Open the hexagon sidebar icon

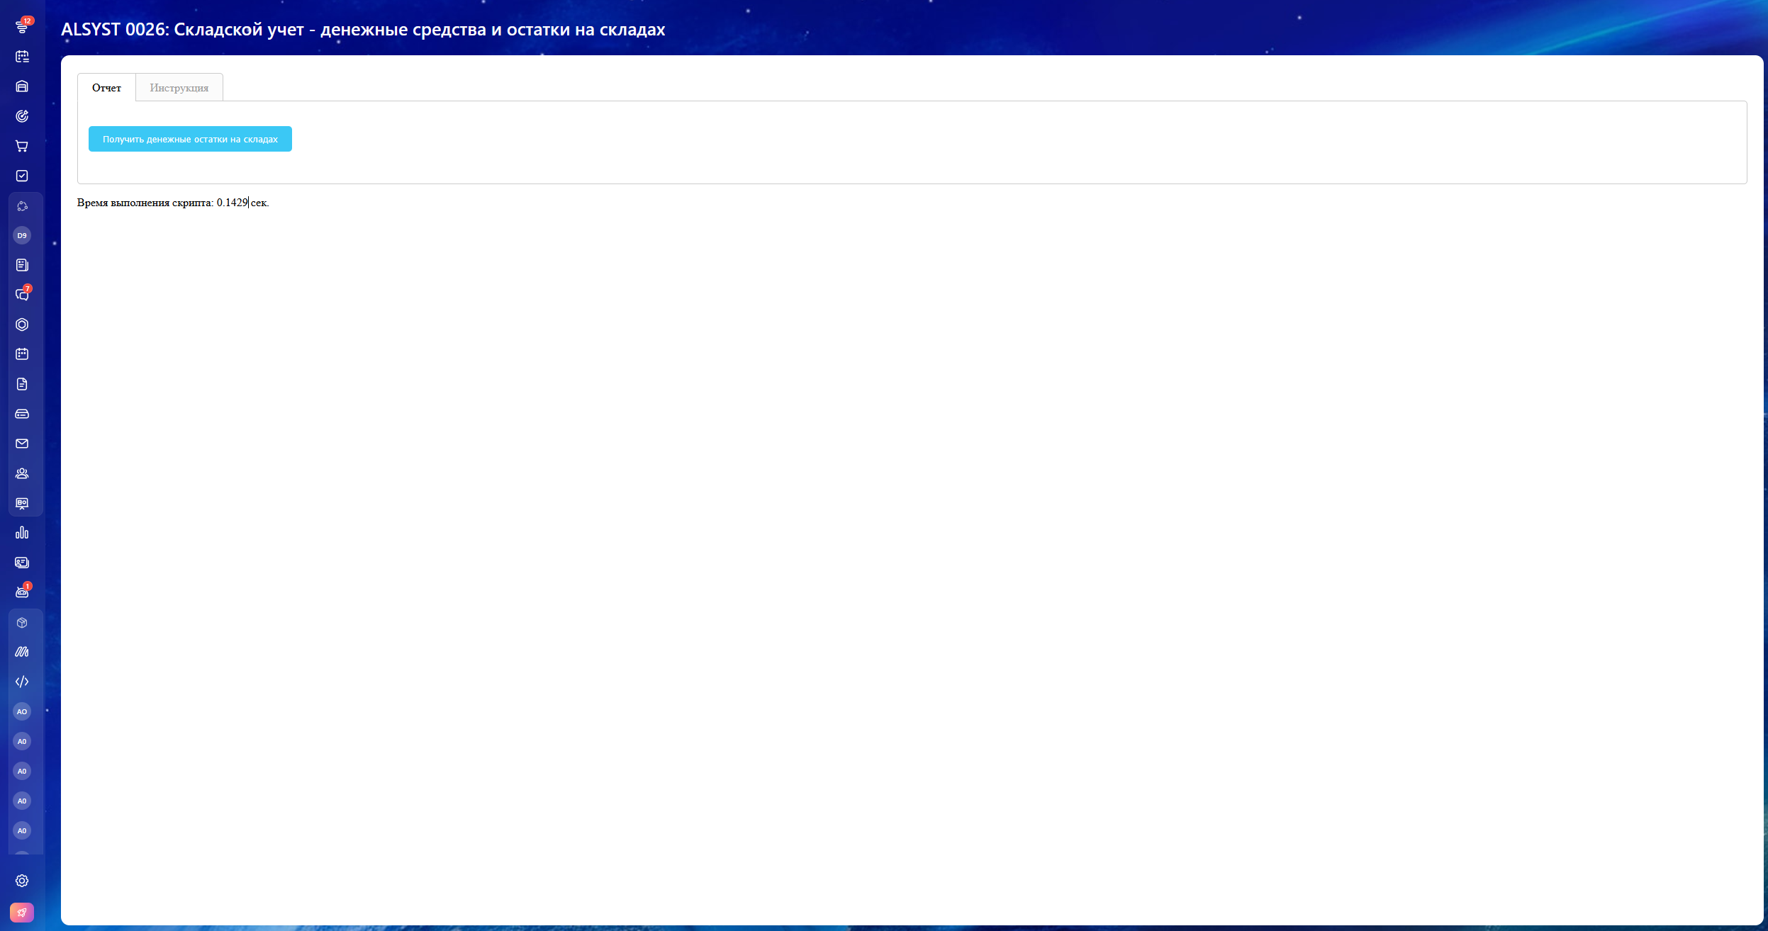(22, 325)
